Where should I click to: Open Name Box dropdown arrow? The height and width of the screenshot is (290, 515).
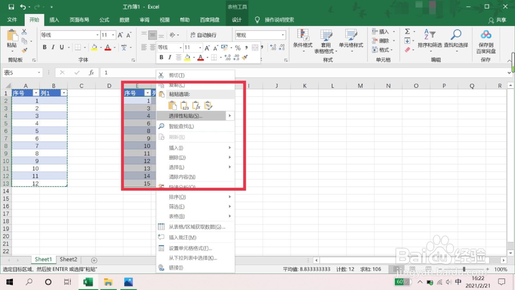[x=39, y=72]
